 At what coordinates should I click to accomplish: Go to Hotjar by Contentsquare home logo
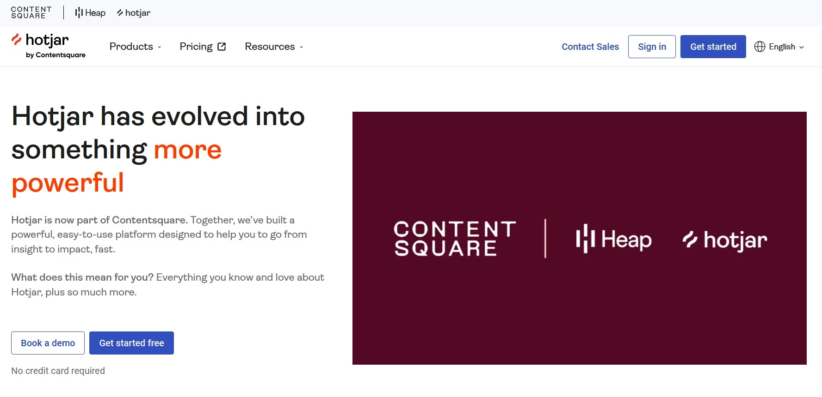49,46
